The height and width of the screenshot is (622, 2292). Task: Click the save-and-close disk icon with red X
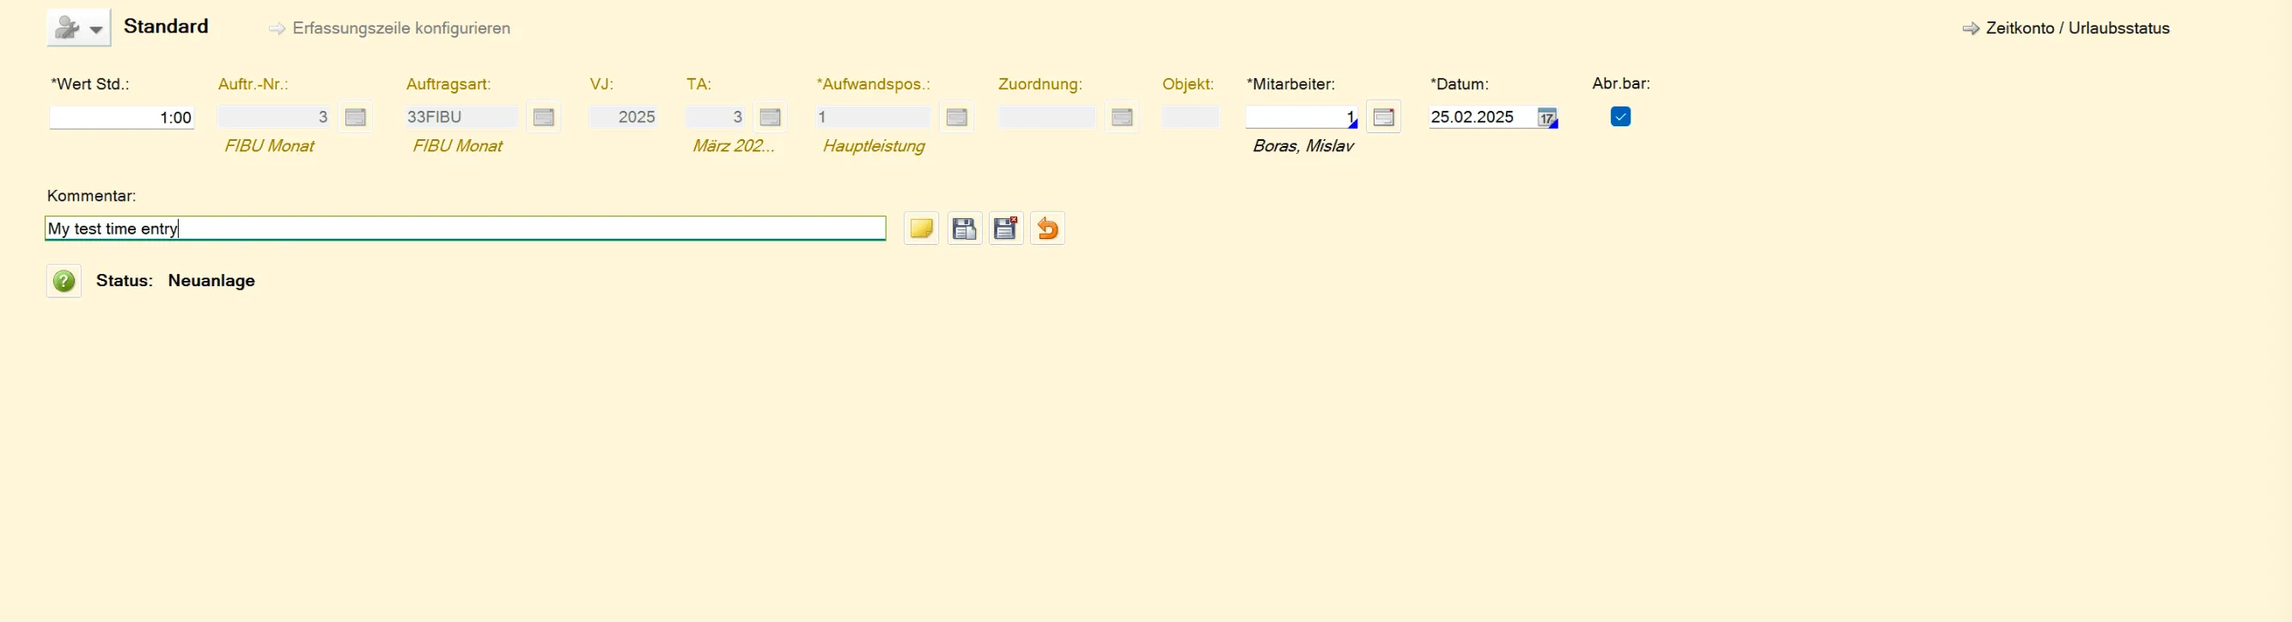point(1006,229)
